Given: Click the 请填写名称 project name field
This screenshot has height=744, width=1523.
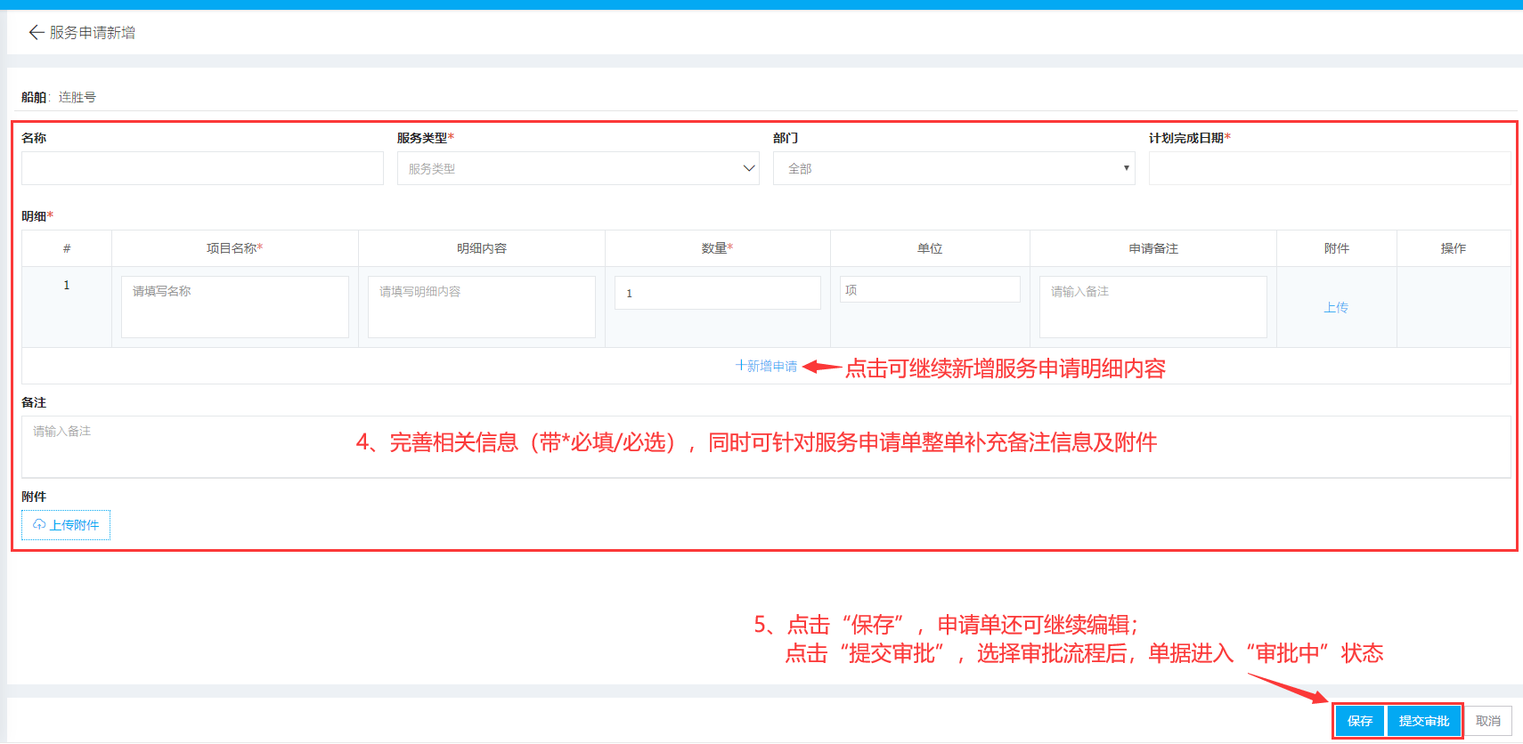Looking at the screenshot, I should 235,306.
